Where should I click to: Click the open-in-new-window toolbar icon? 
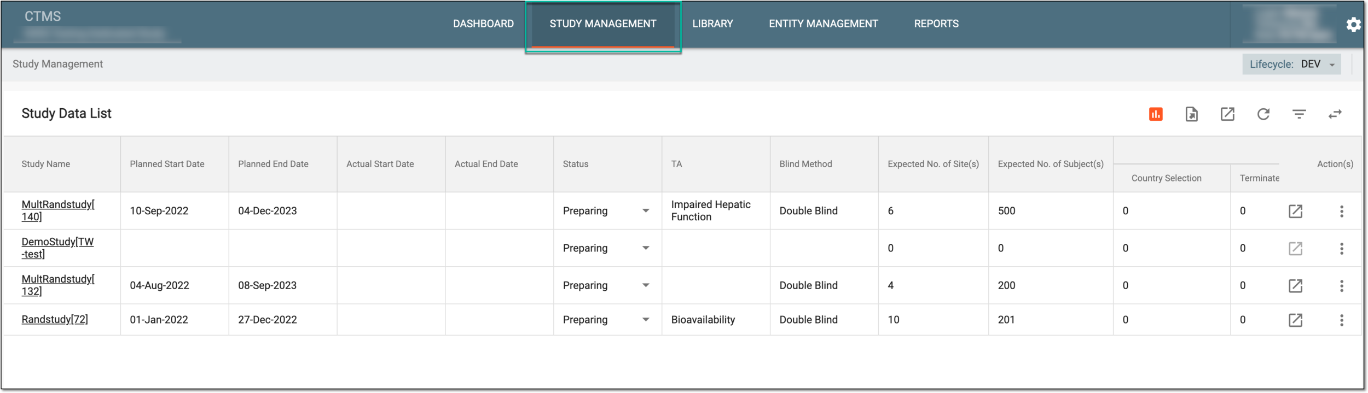1227,114
